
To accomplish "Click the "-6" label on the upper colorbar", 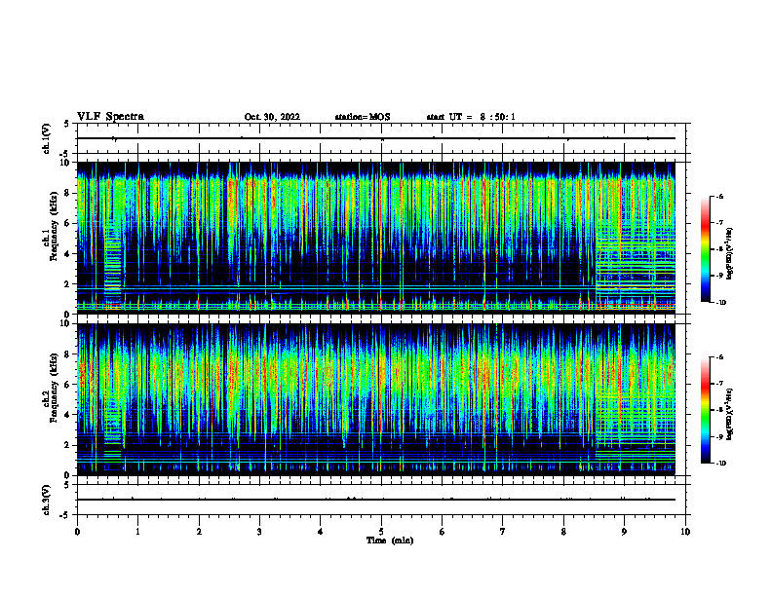I will tap(719, 196).
